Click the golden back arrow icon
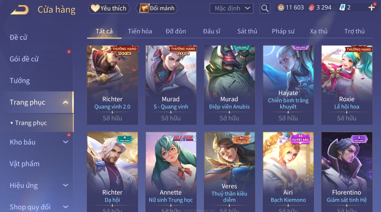Screen dimensions: 381x212 (19, 10)
